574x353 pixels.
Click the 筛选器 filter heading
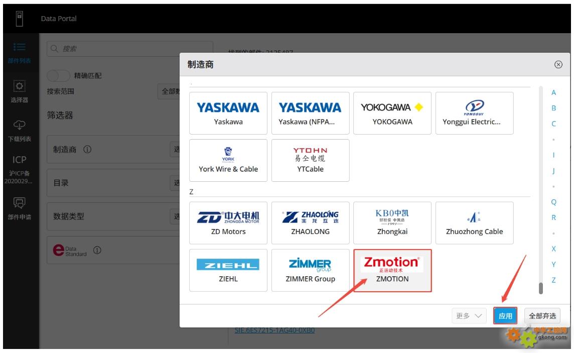point(60,115)
